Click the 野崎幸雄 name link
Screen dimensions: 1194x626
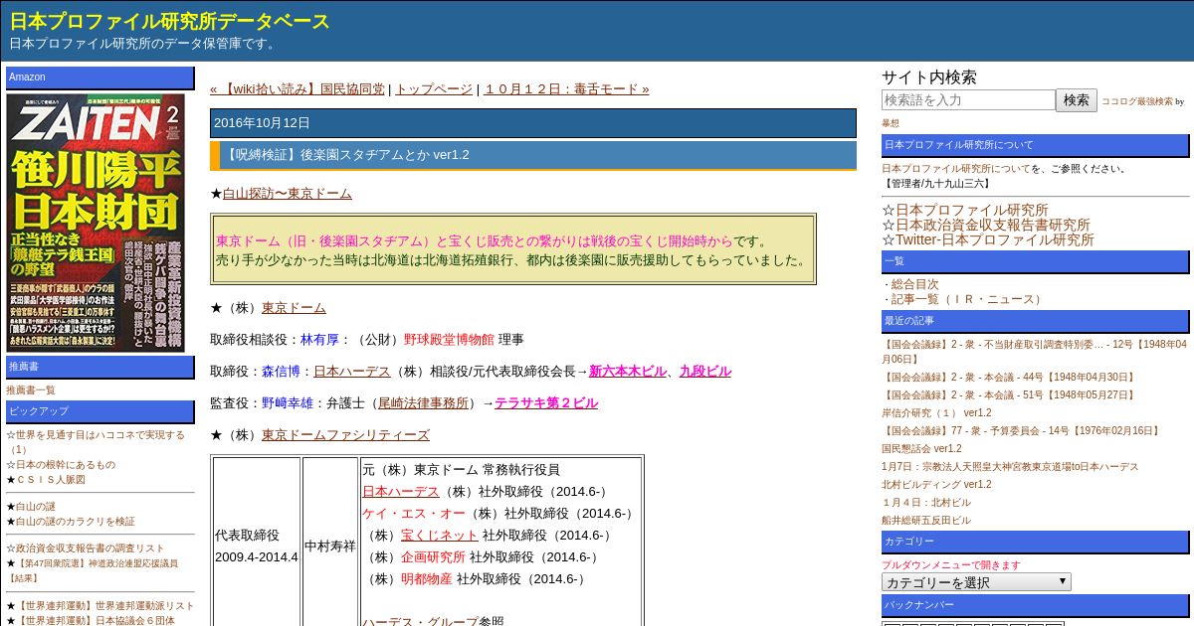click(x=288, y=402)
